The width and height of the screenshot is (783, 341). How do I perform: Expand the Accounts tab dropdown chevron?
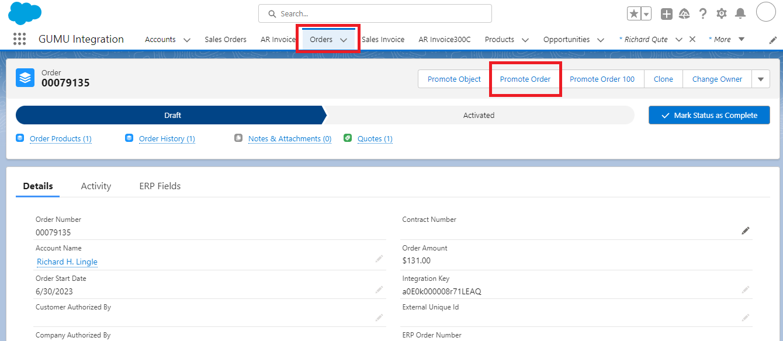pyautogui.click(x=187, y=40)
